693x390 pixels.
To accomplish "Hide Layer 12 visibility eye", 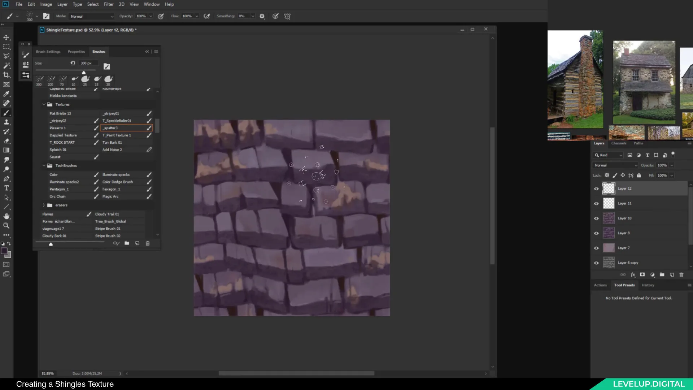I will 596,188.
